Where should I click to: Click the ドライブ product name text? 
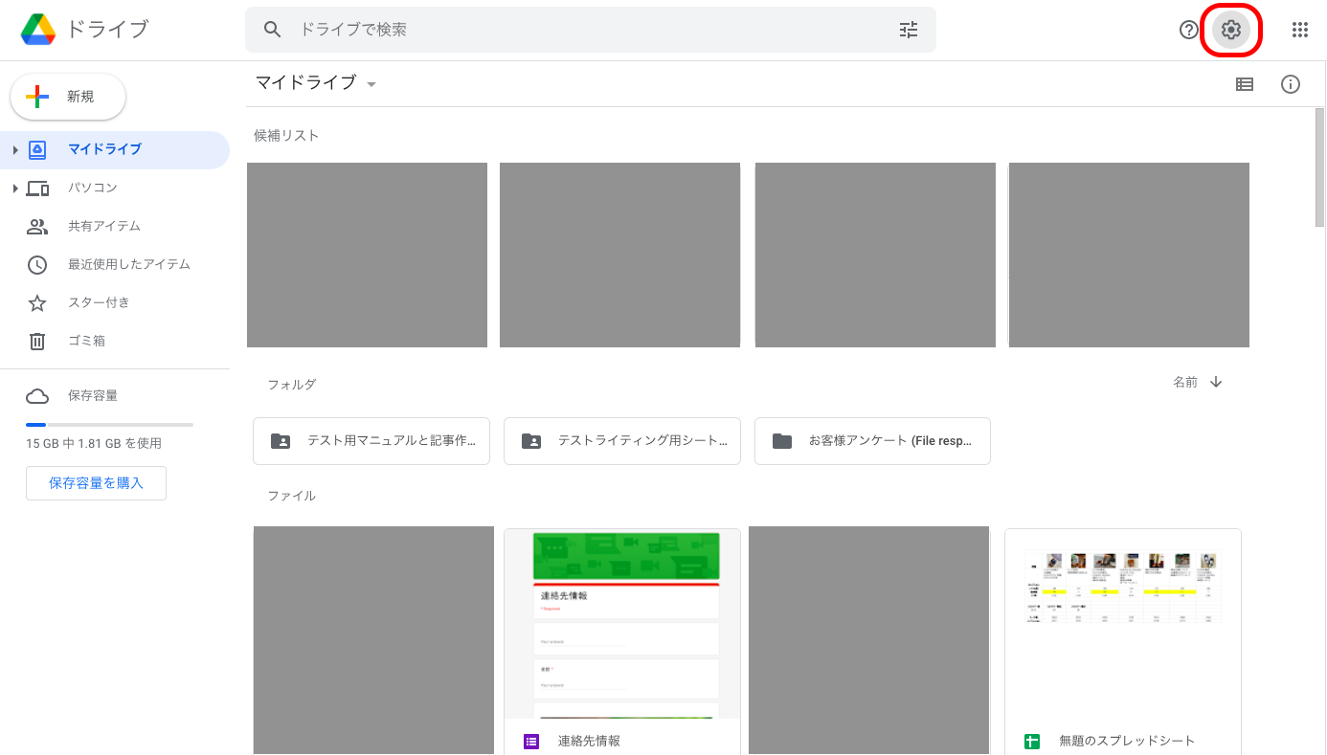click(107, 30)
